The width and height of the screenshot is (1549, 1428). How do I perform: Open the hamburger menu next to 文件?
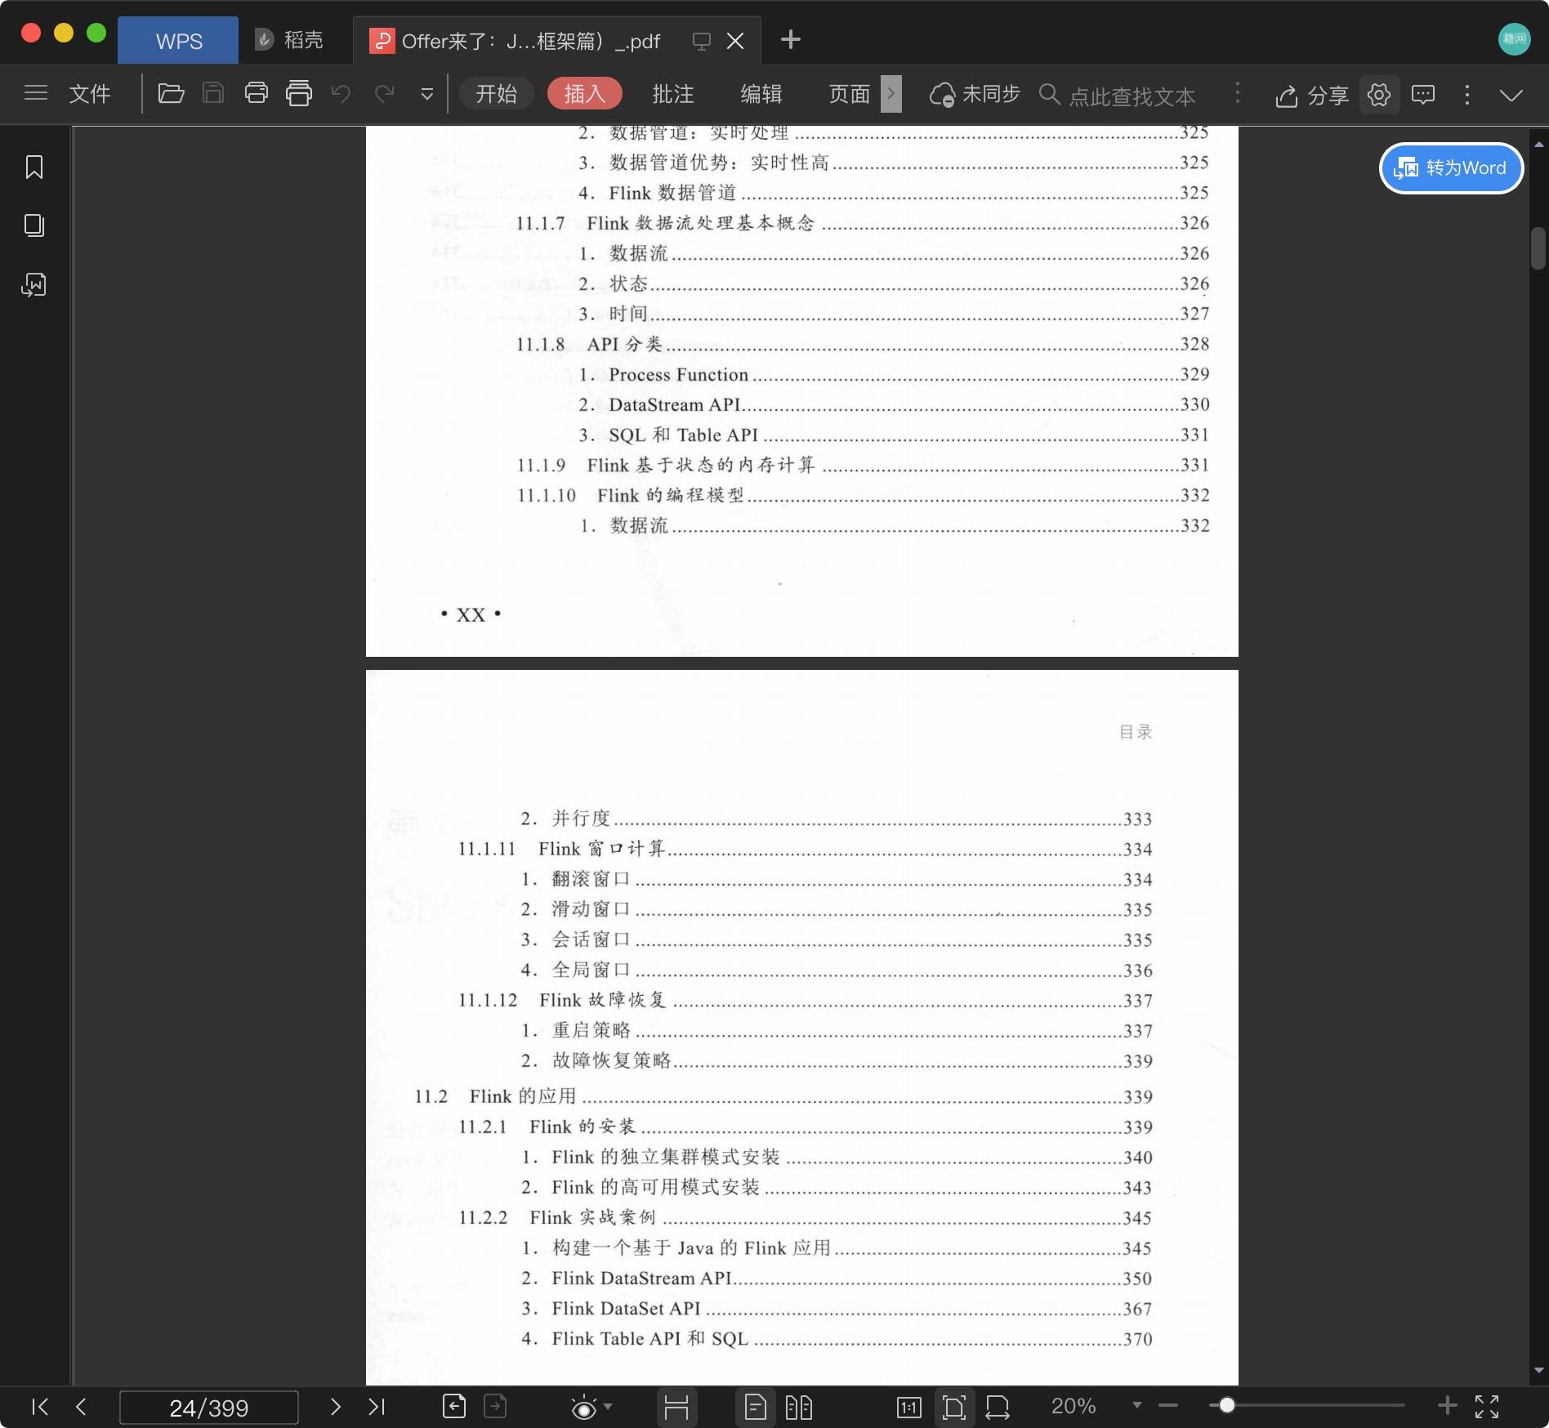click(35, 93)
